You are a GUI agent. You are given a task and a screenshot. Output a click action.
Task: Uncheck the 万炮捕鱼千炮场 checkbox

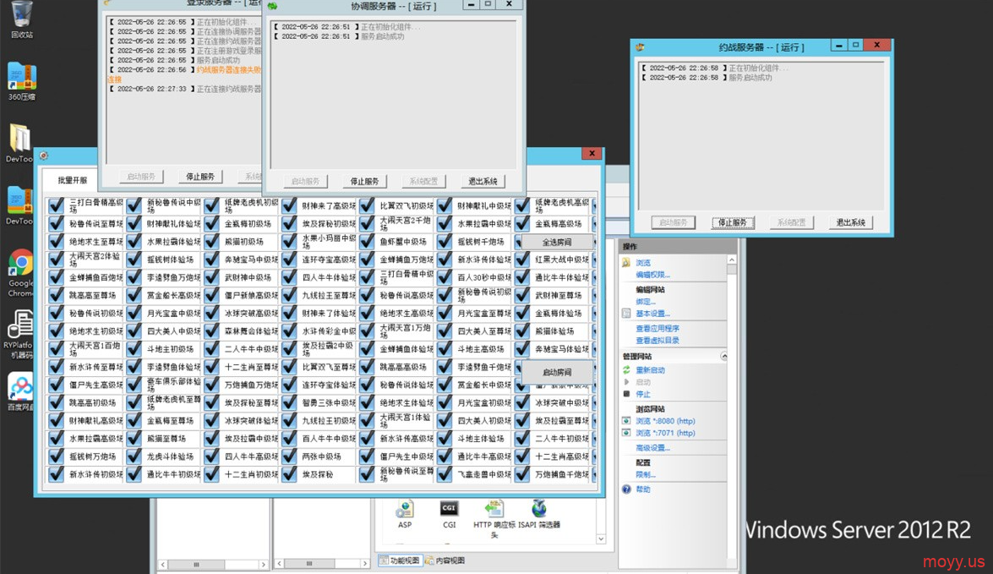tap(522, 474)
